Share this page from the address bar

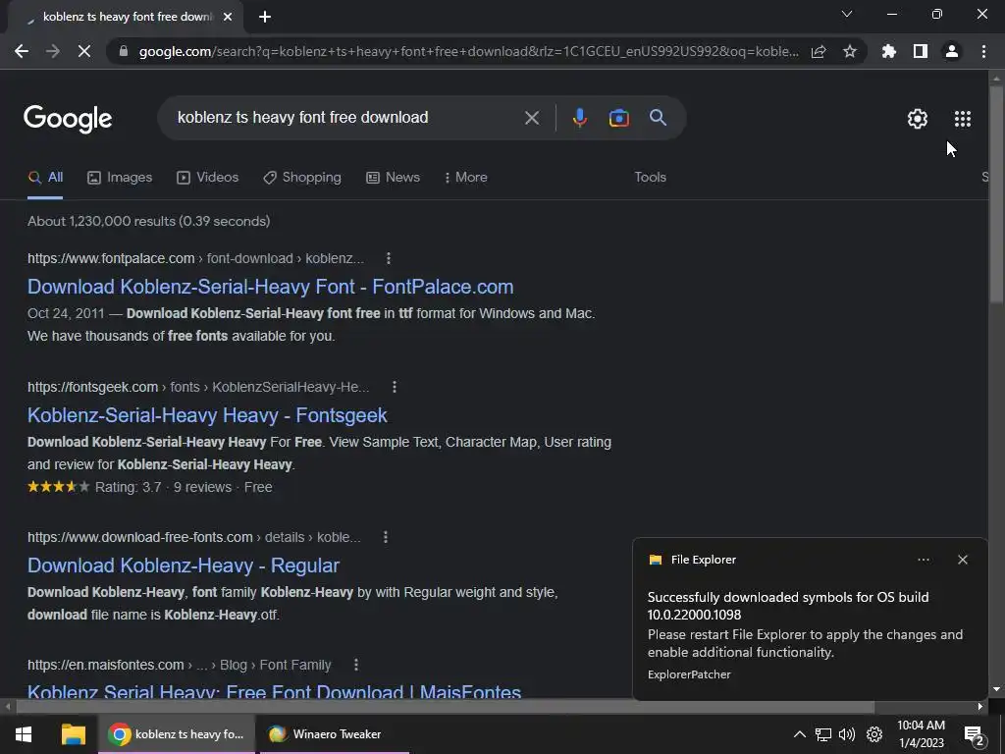pyautogui.click(x=819, y=52)
